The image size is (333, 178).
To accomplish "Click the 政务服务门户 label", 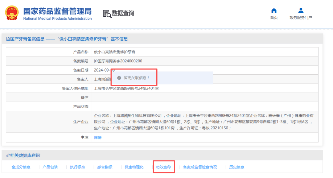I will tap(301, 18).
